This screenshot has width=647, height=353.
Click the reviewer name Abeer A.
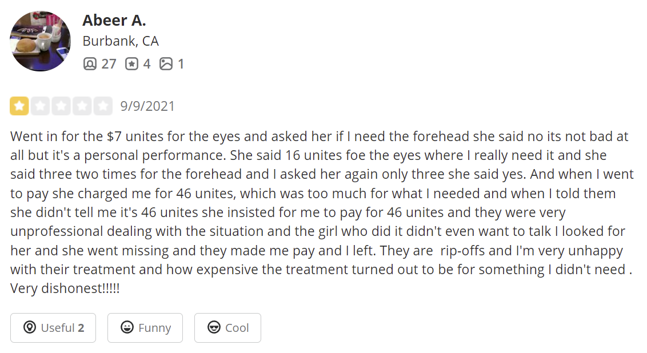pos(114,20)
